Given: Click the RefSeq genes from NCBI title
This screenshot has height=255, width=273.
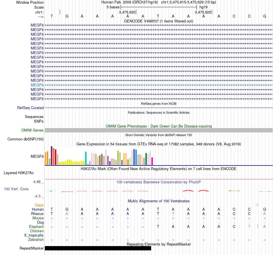Looking at the screenshot, I should coord(159,104).
